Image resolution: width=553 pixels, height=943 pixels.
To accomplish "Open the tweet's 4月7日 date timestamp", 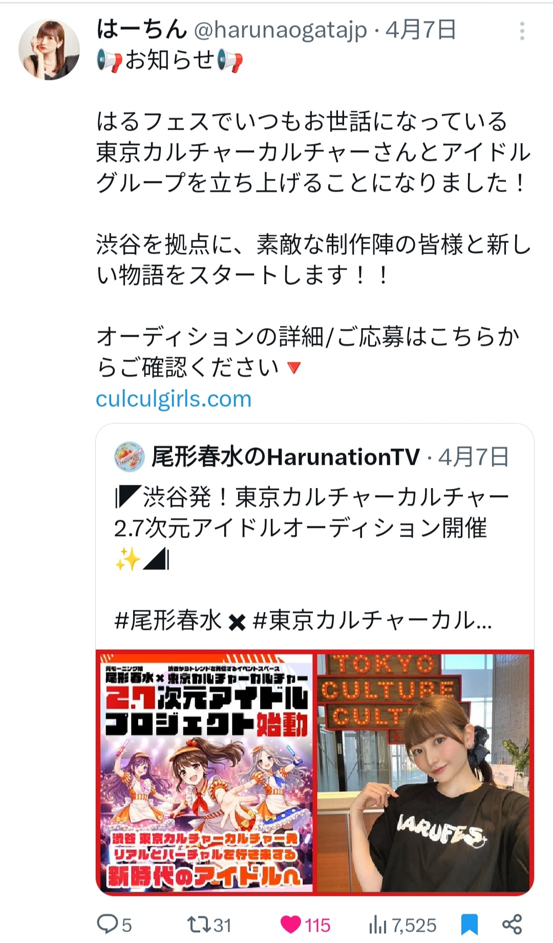I will coord(420,30).
